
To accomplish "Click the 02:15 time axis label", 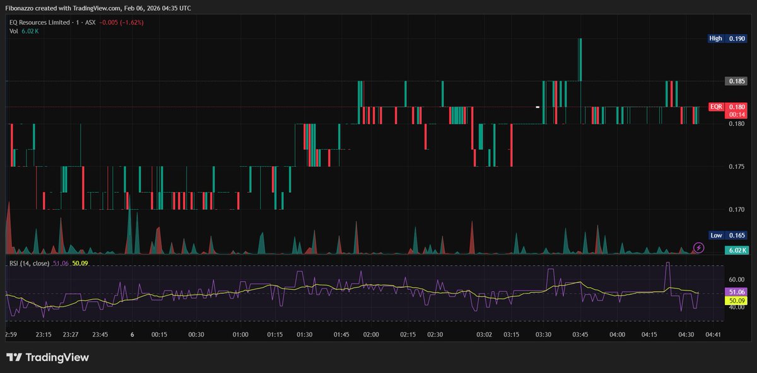I will [x=408, y=335].
